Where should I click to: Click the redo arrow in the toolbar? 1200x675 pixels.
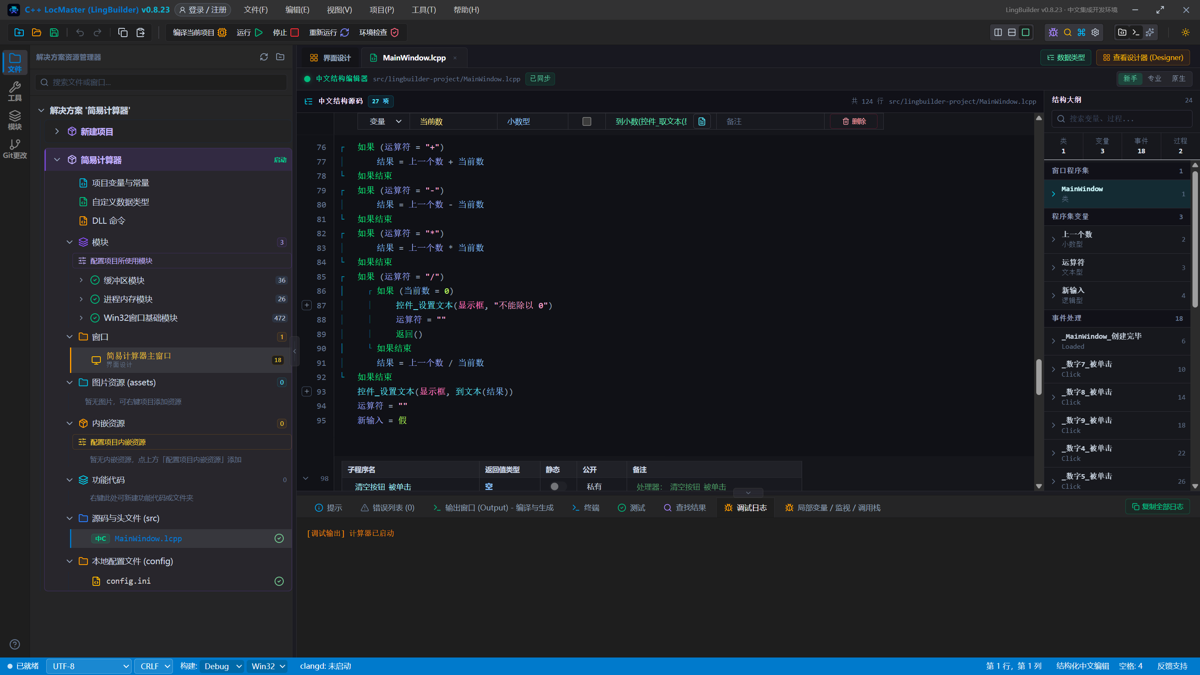tap(97, 32)
